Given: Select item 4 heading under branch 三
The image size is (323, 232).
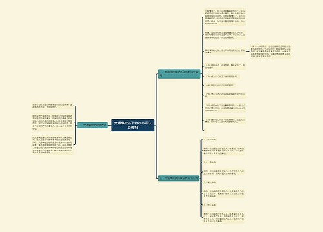Looking at the screenshot, I should (x=210, y=205).
